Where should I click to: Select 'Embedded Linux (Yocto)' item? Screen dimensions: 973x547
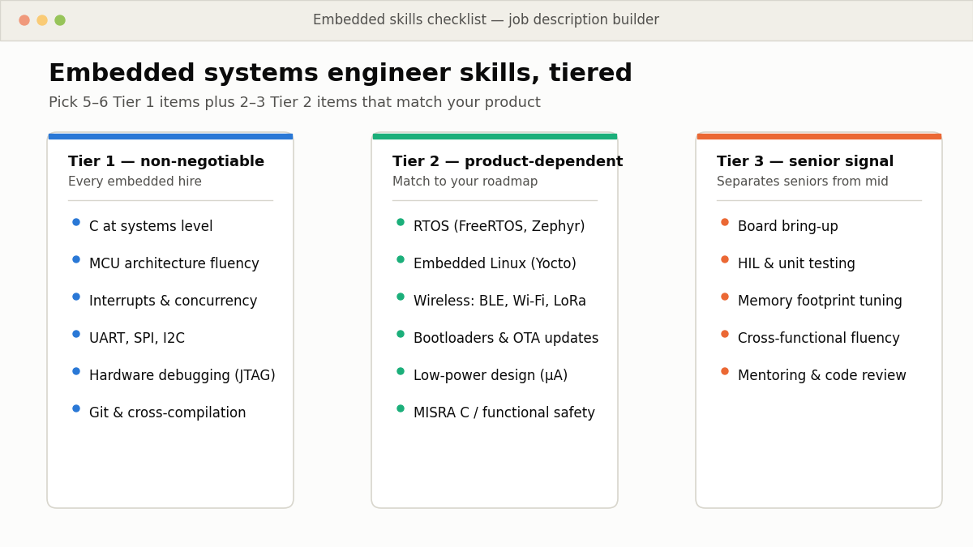495,264
